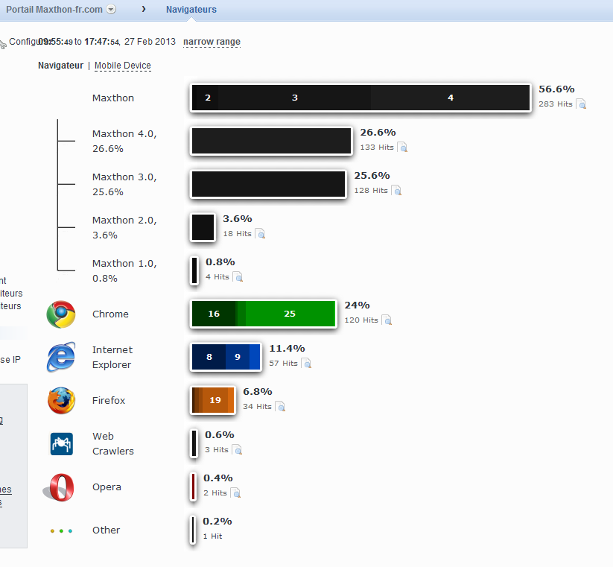This screenshot has height=567, width=613.
Task: Open details icon next to 283 Hits
Action: coord(582,104)
